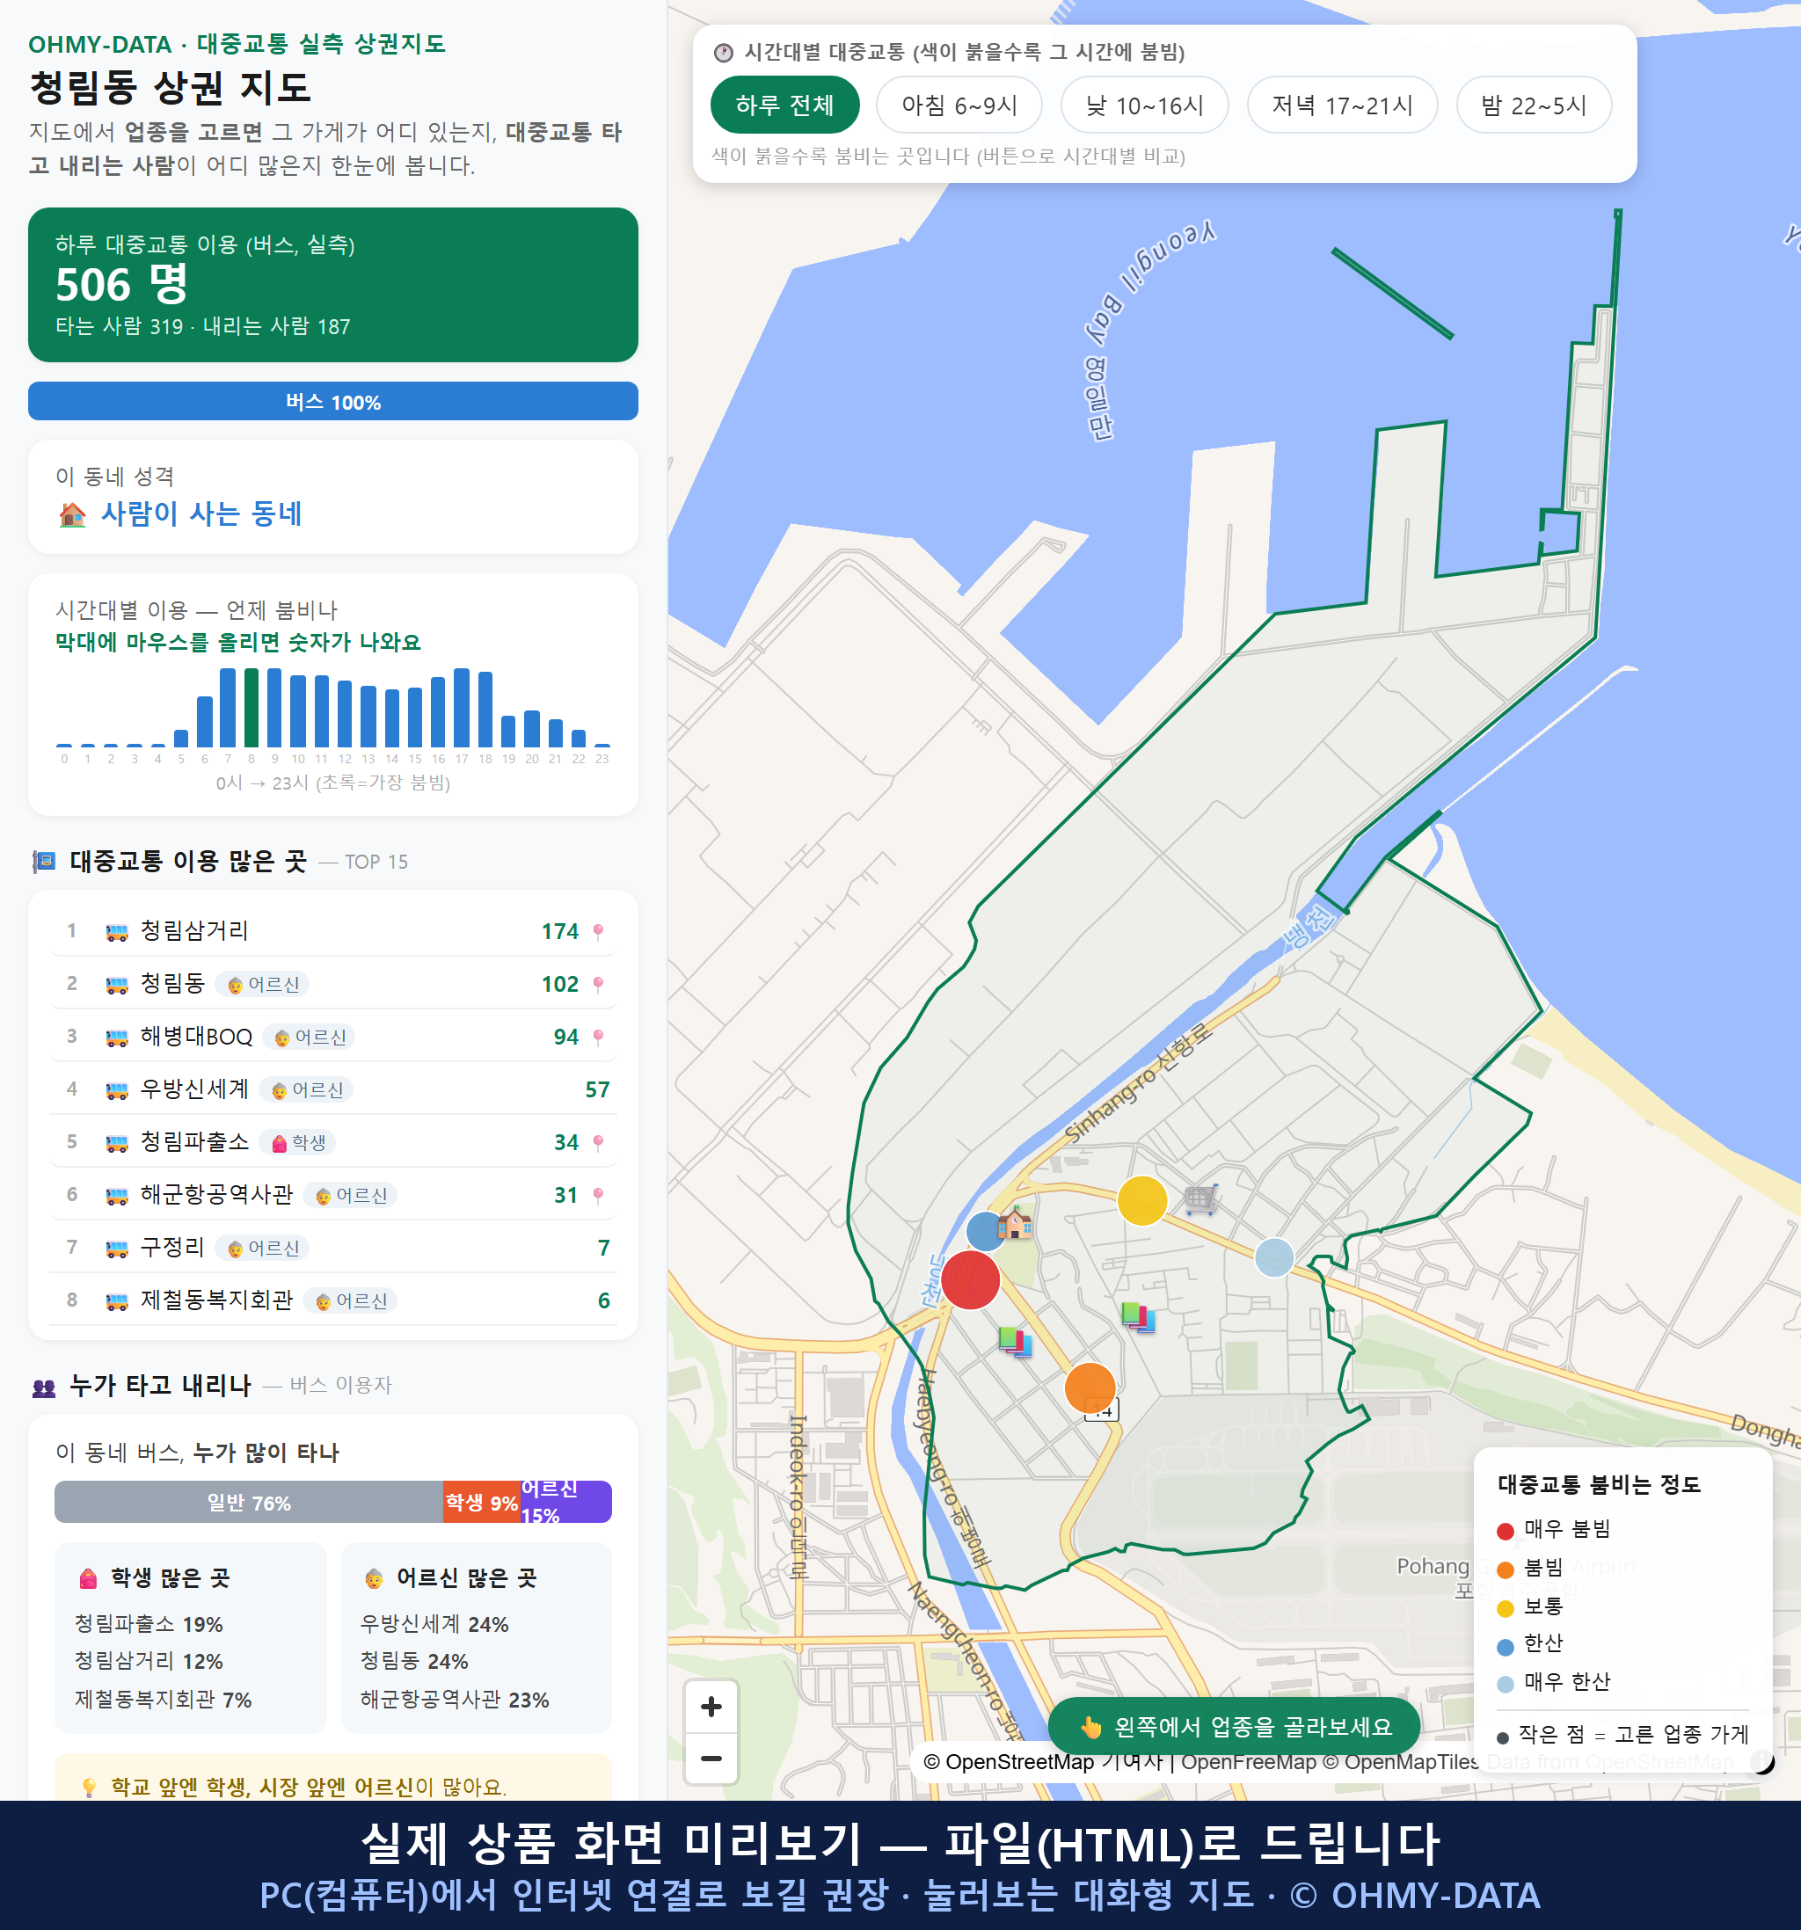Click 제철동복지회관 7% in student list
This screenshot has width=1801, height=1930.
163,1700
